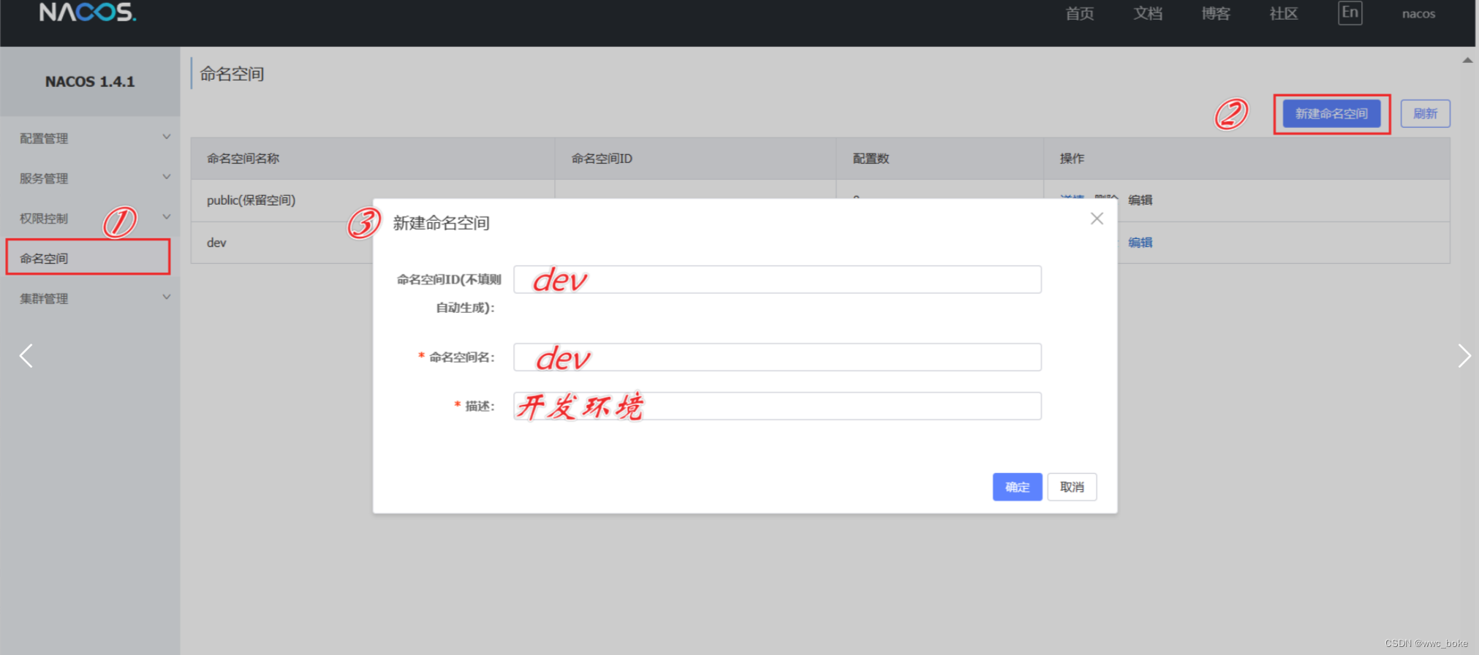Cancel dialog with 取消 button
The width and height of the screenshot is (1479, 655).
pyautogui.click(x=1072, y=487)
